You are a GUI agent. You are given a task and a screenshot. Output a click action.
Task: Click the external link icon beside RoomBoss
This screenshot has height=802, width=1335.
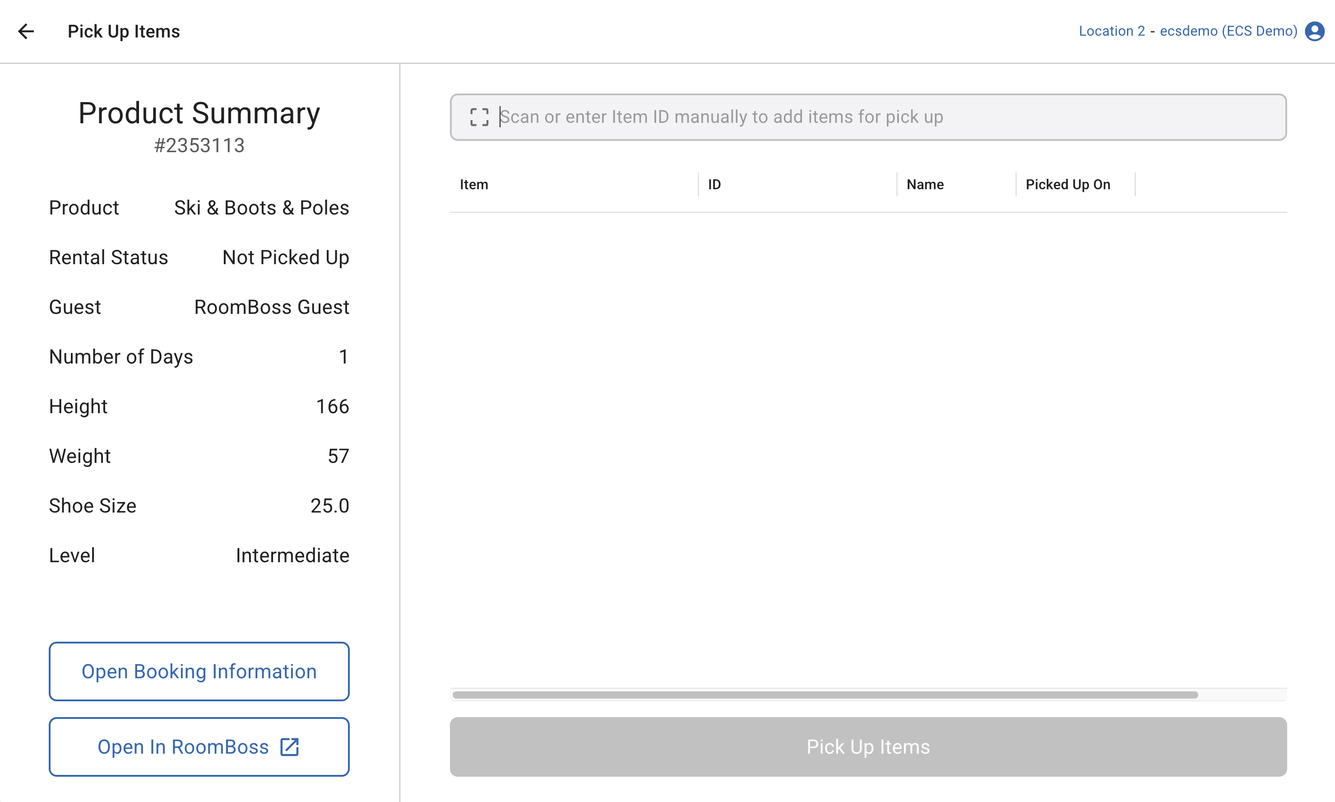pos(289,747)
